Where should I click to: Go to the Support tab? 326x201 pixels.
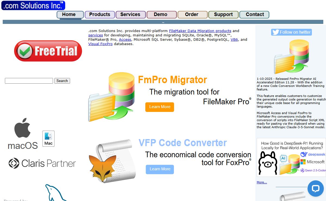(223, 15)
